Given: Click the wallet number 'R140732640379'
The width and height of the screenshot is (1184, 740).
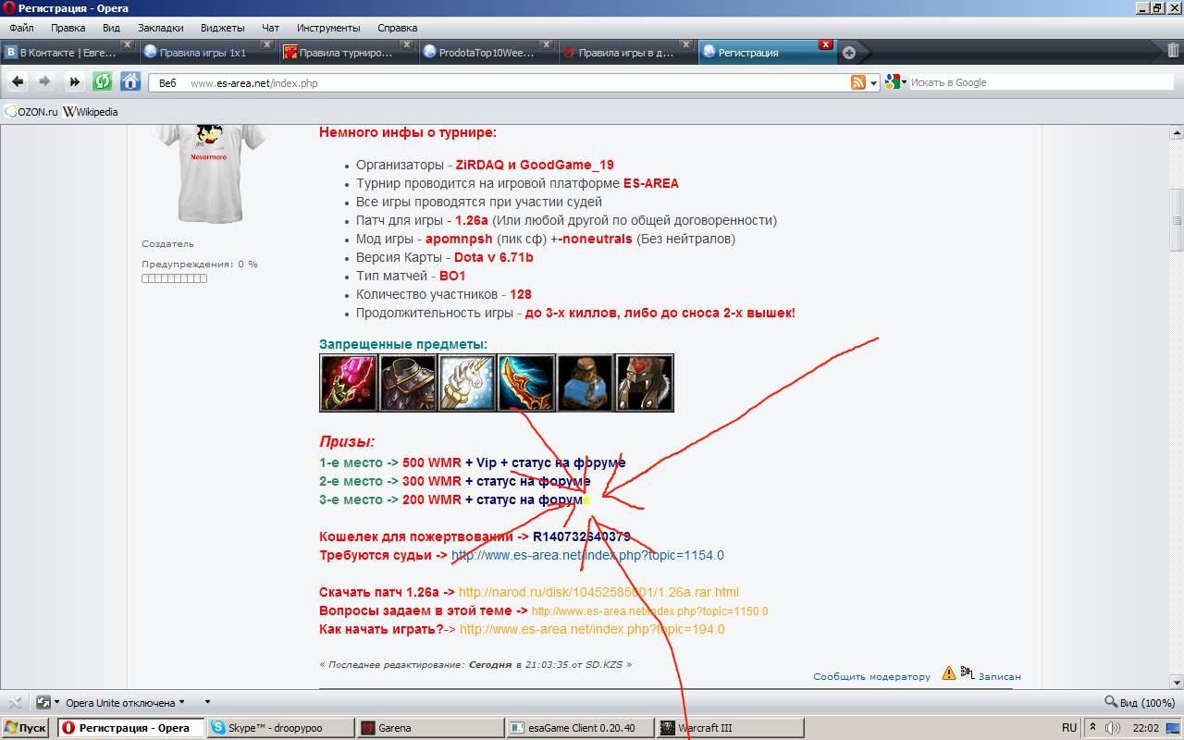Looking at the screenshot, I should coord(582,536).
